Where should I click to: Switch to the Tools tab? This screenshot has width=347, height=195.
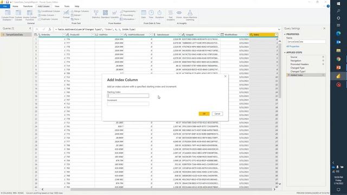click(x=67, y=6)
